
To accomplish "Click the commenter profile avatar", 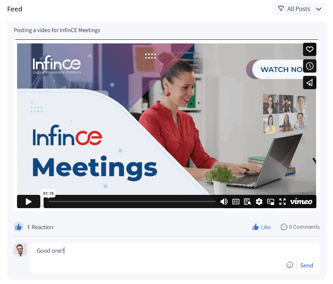I will tap(20, 250).
